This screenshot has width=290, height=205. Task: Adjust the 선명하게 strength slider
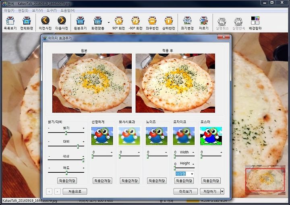pyautogui.click(x=102, y=156)
